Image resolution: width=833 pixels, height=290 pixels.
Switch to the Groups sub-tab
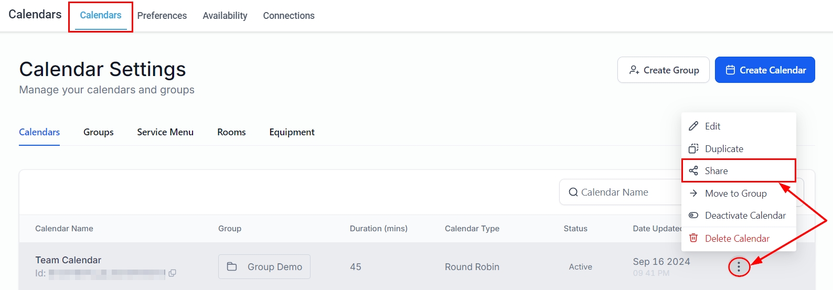tap(98, 132)
